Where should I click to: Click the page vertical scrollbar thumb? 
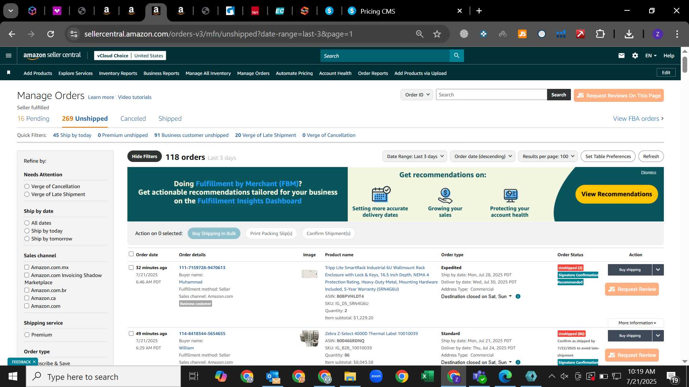685,64
